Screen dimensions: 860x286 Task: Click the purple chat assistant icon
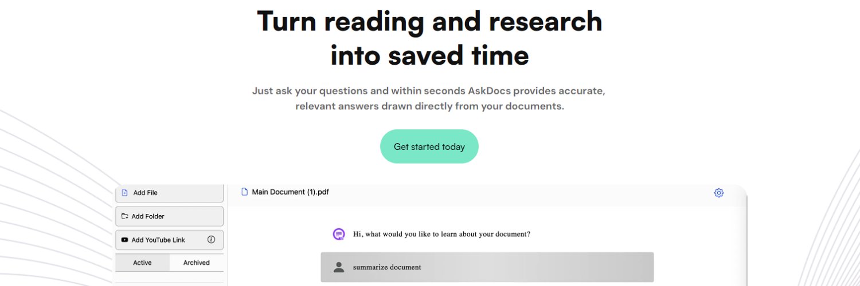(x=339, y=234)
